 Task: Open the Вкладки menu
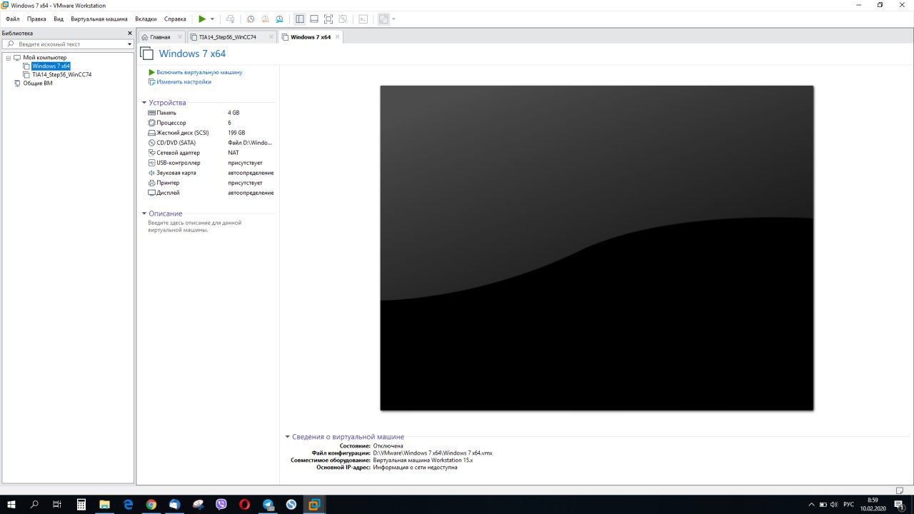pos(146,19)
